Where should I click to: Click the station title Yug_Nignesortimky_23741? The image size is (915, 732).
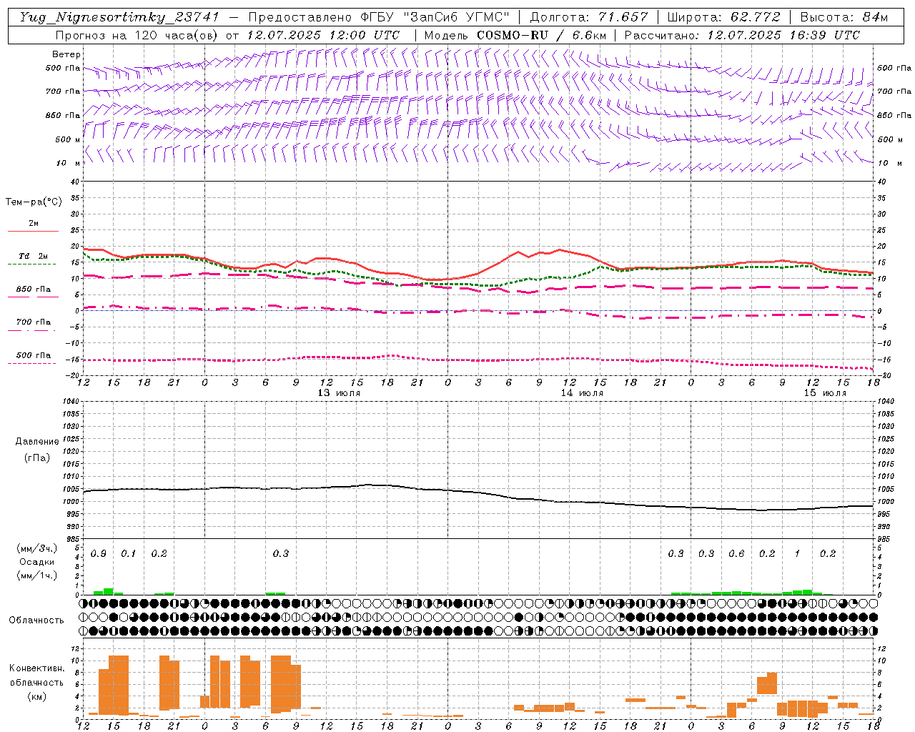(119, 17)
